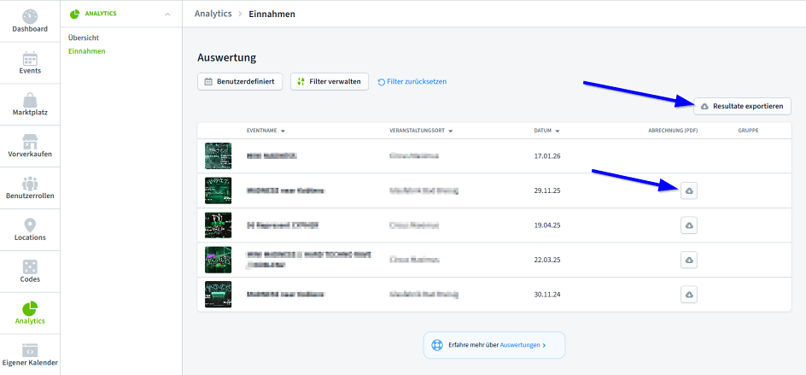
Task: Go to Events in the sidebar
Action: click(30, 62)
